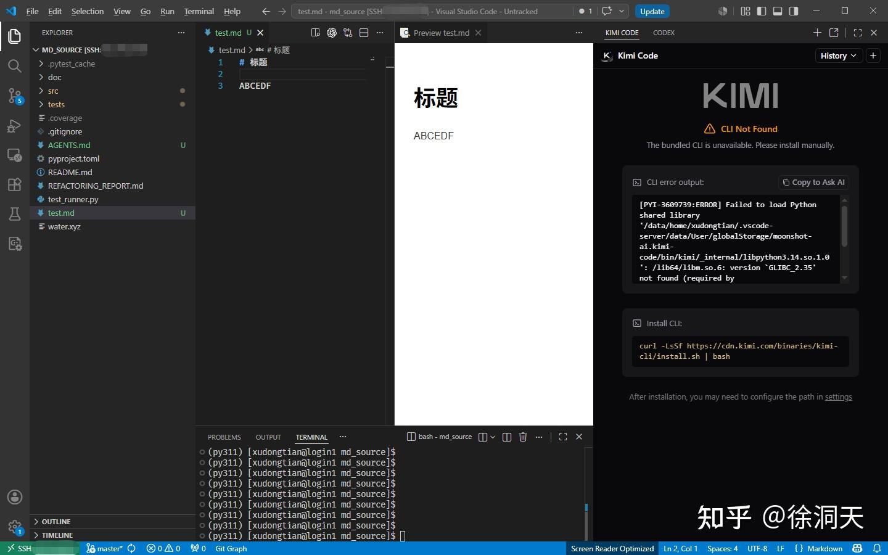Click the ChatGPT Codex icon in editor toolbar
Screen dimensions: 888x555
(x=332, y=33)
